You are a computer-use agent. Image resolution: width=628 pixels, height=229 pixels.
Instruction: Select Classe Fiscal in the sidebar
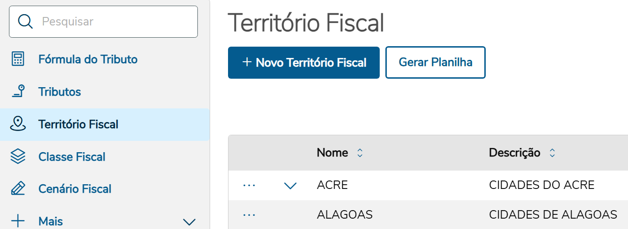(72, 156)
